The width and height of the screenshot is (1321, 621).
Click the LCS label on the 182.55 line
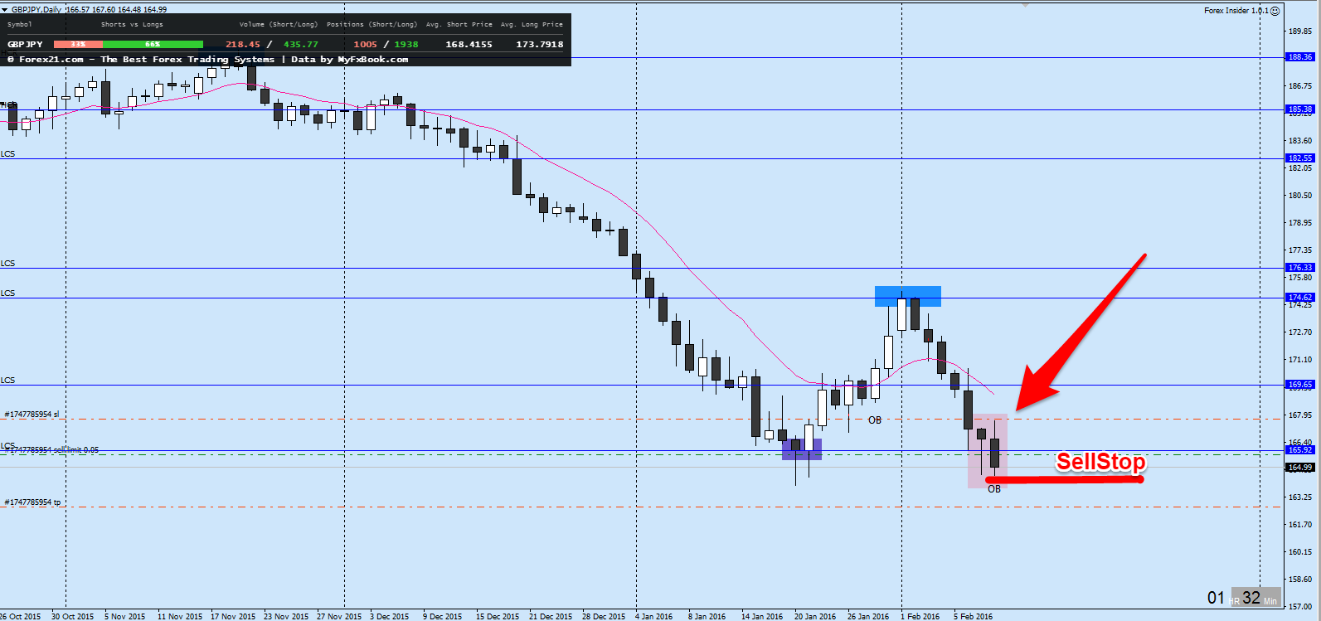[x=7, y=154]
